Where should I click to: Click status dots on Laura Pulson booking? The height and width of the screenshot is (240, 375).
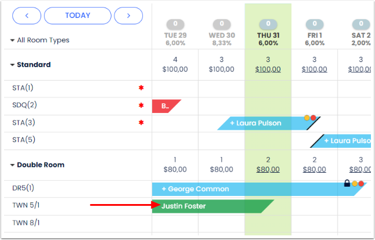coord(310,118)
